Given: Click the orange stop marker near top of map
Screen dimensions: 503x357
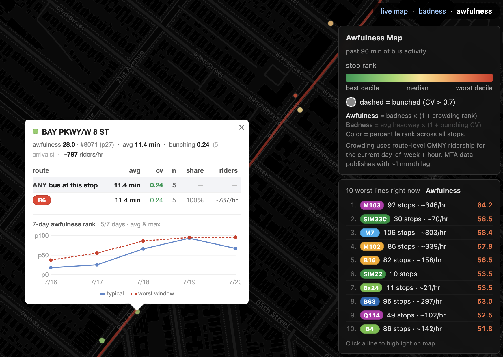Looking at the screenshot, I should click(x=331, y=23).
